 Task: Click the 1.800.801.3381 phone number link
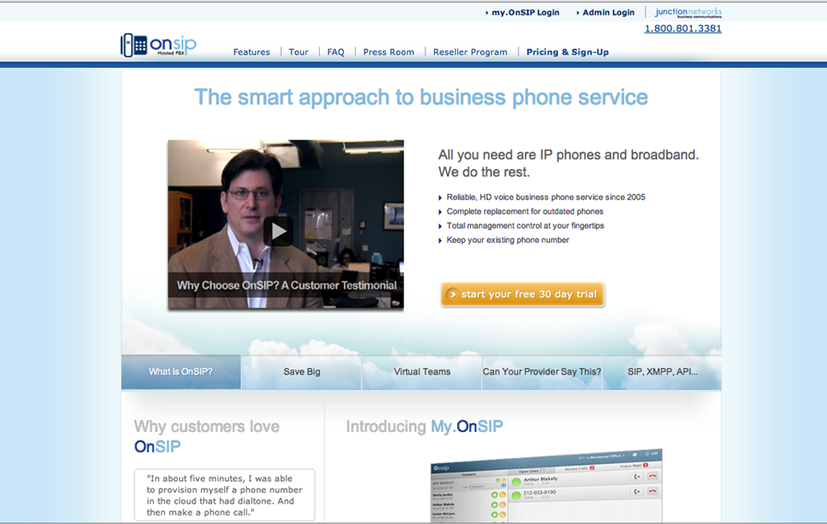tap(683, 28)
